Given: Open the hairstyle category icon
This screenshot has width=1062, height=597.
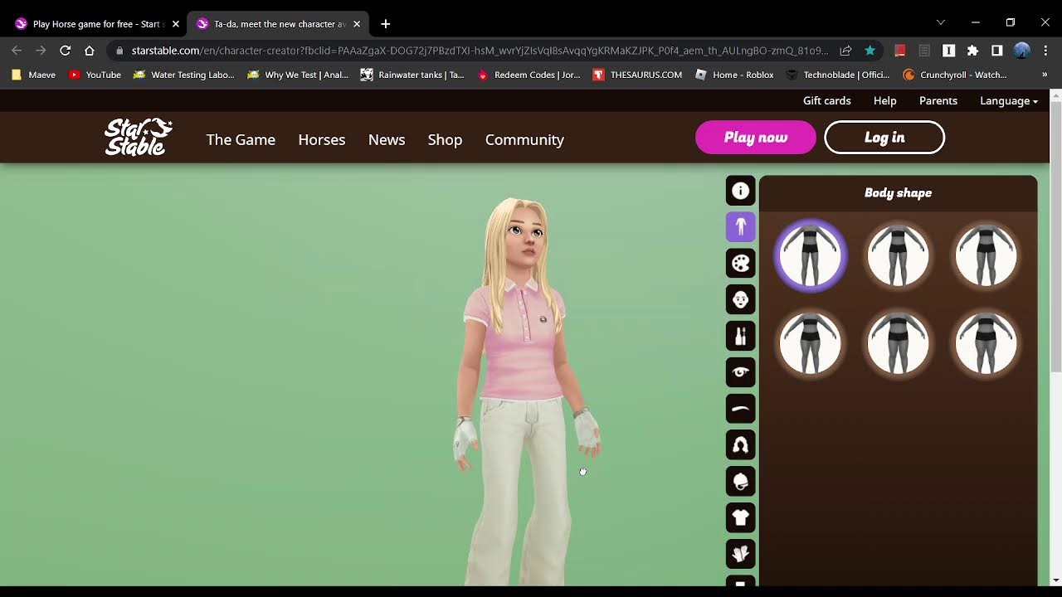Looking at the screenshot, I should pos(741,445).
